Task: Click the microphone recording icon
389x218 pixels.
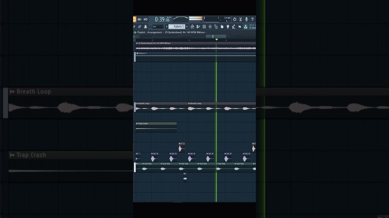Action: click(x=246, y=19)
